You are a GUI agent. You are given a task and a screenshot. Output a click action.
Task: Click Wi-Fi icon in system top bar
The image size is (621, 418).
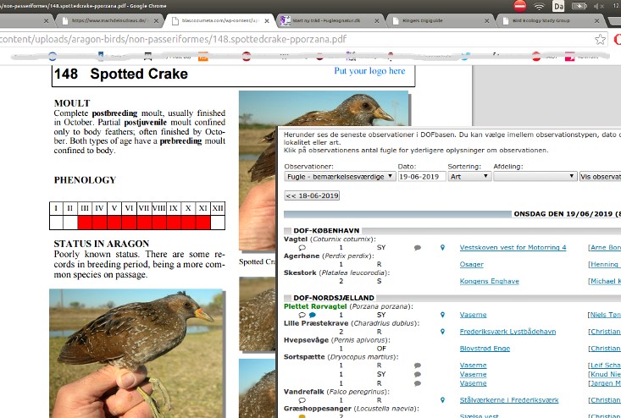(x=540, y=6)
